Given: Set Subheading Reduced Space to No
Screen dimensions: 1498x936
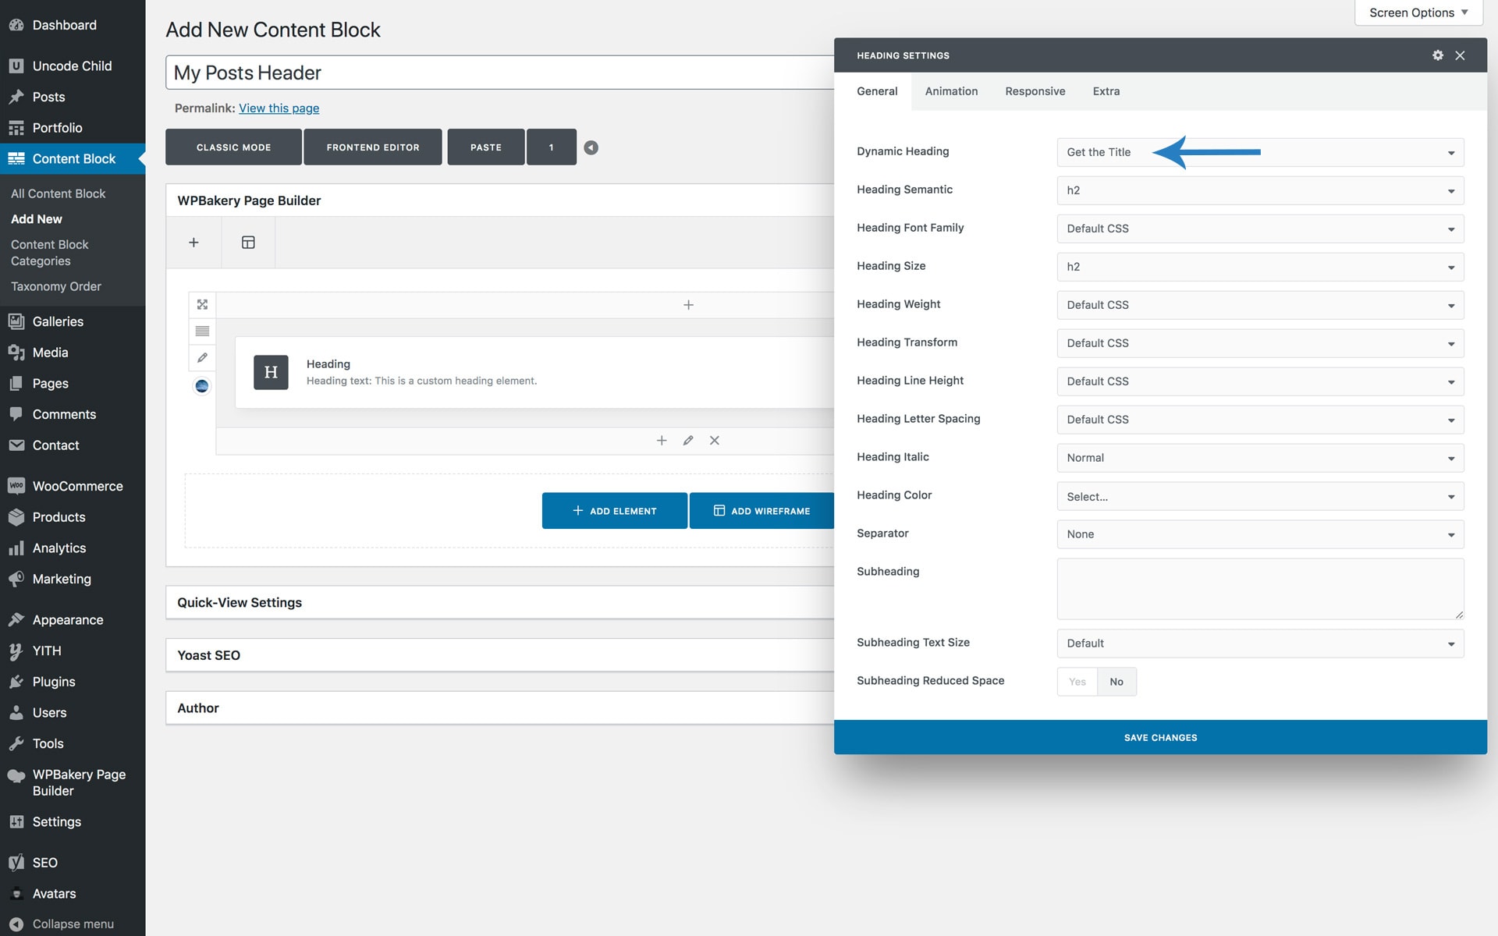Looking at the screenshot, I should tap(1116, 682).
